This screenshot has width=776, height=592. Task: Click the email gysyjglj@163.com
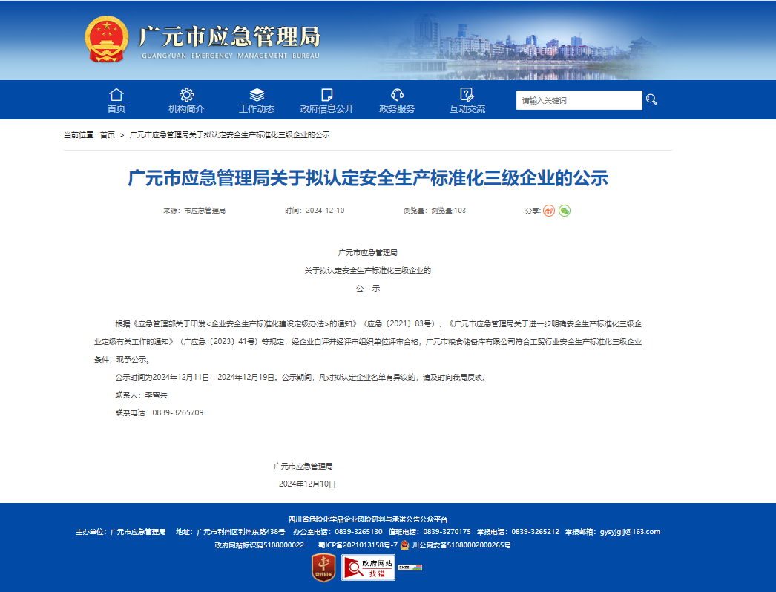point(630,532)
